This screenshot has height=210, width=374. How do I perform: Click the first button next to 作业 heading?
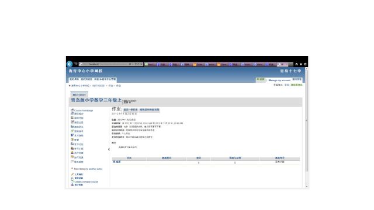[x=130, y=110]
